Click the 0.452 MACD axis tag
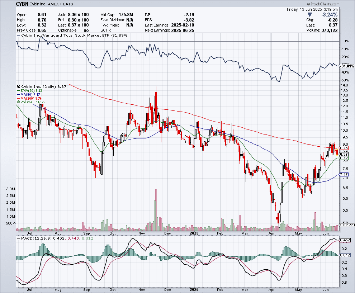Image resolution: width=355 pixels, height=293 pixels. point(345,240)
